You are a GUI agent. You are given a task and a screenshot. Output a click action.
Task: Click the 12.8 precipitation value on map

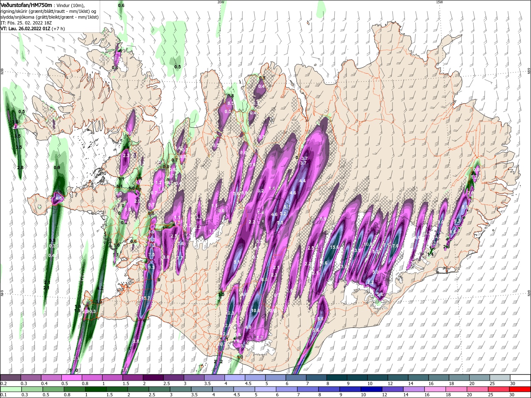tap(231, 313)
